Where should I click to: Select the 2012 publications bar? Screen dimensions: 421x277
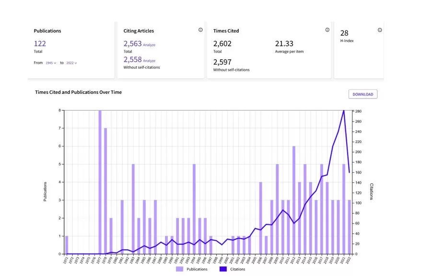pos(294,200)
